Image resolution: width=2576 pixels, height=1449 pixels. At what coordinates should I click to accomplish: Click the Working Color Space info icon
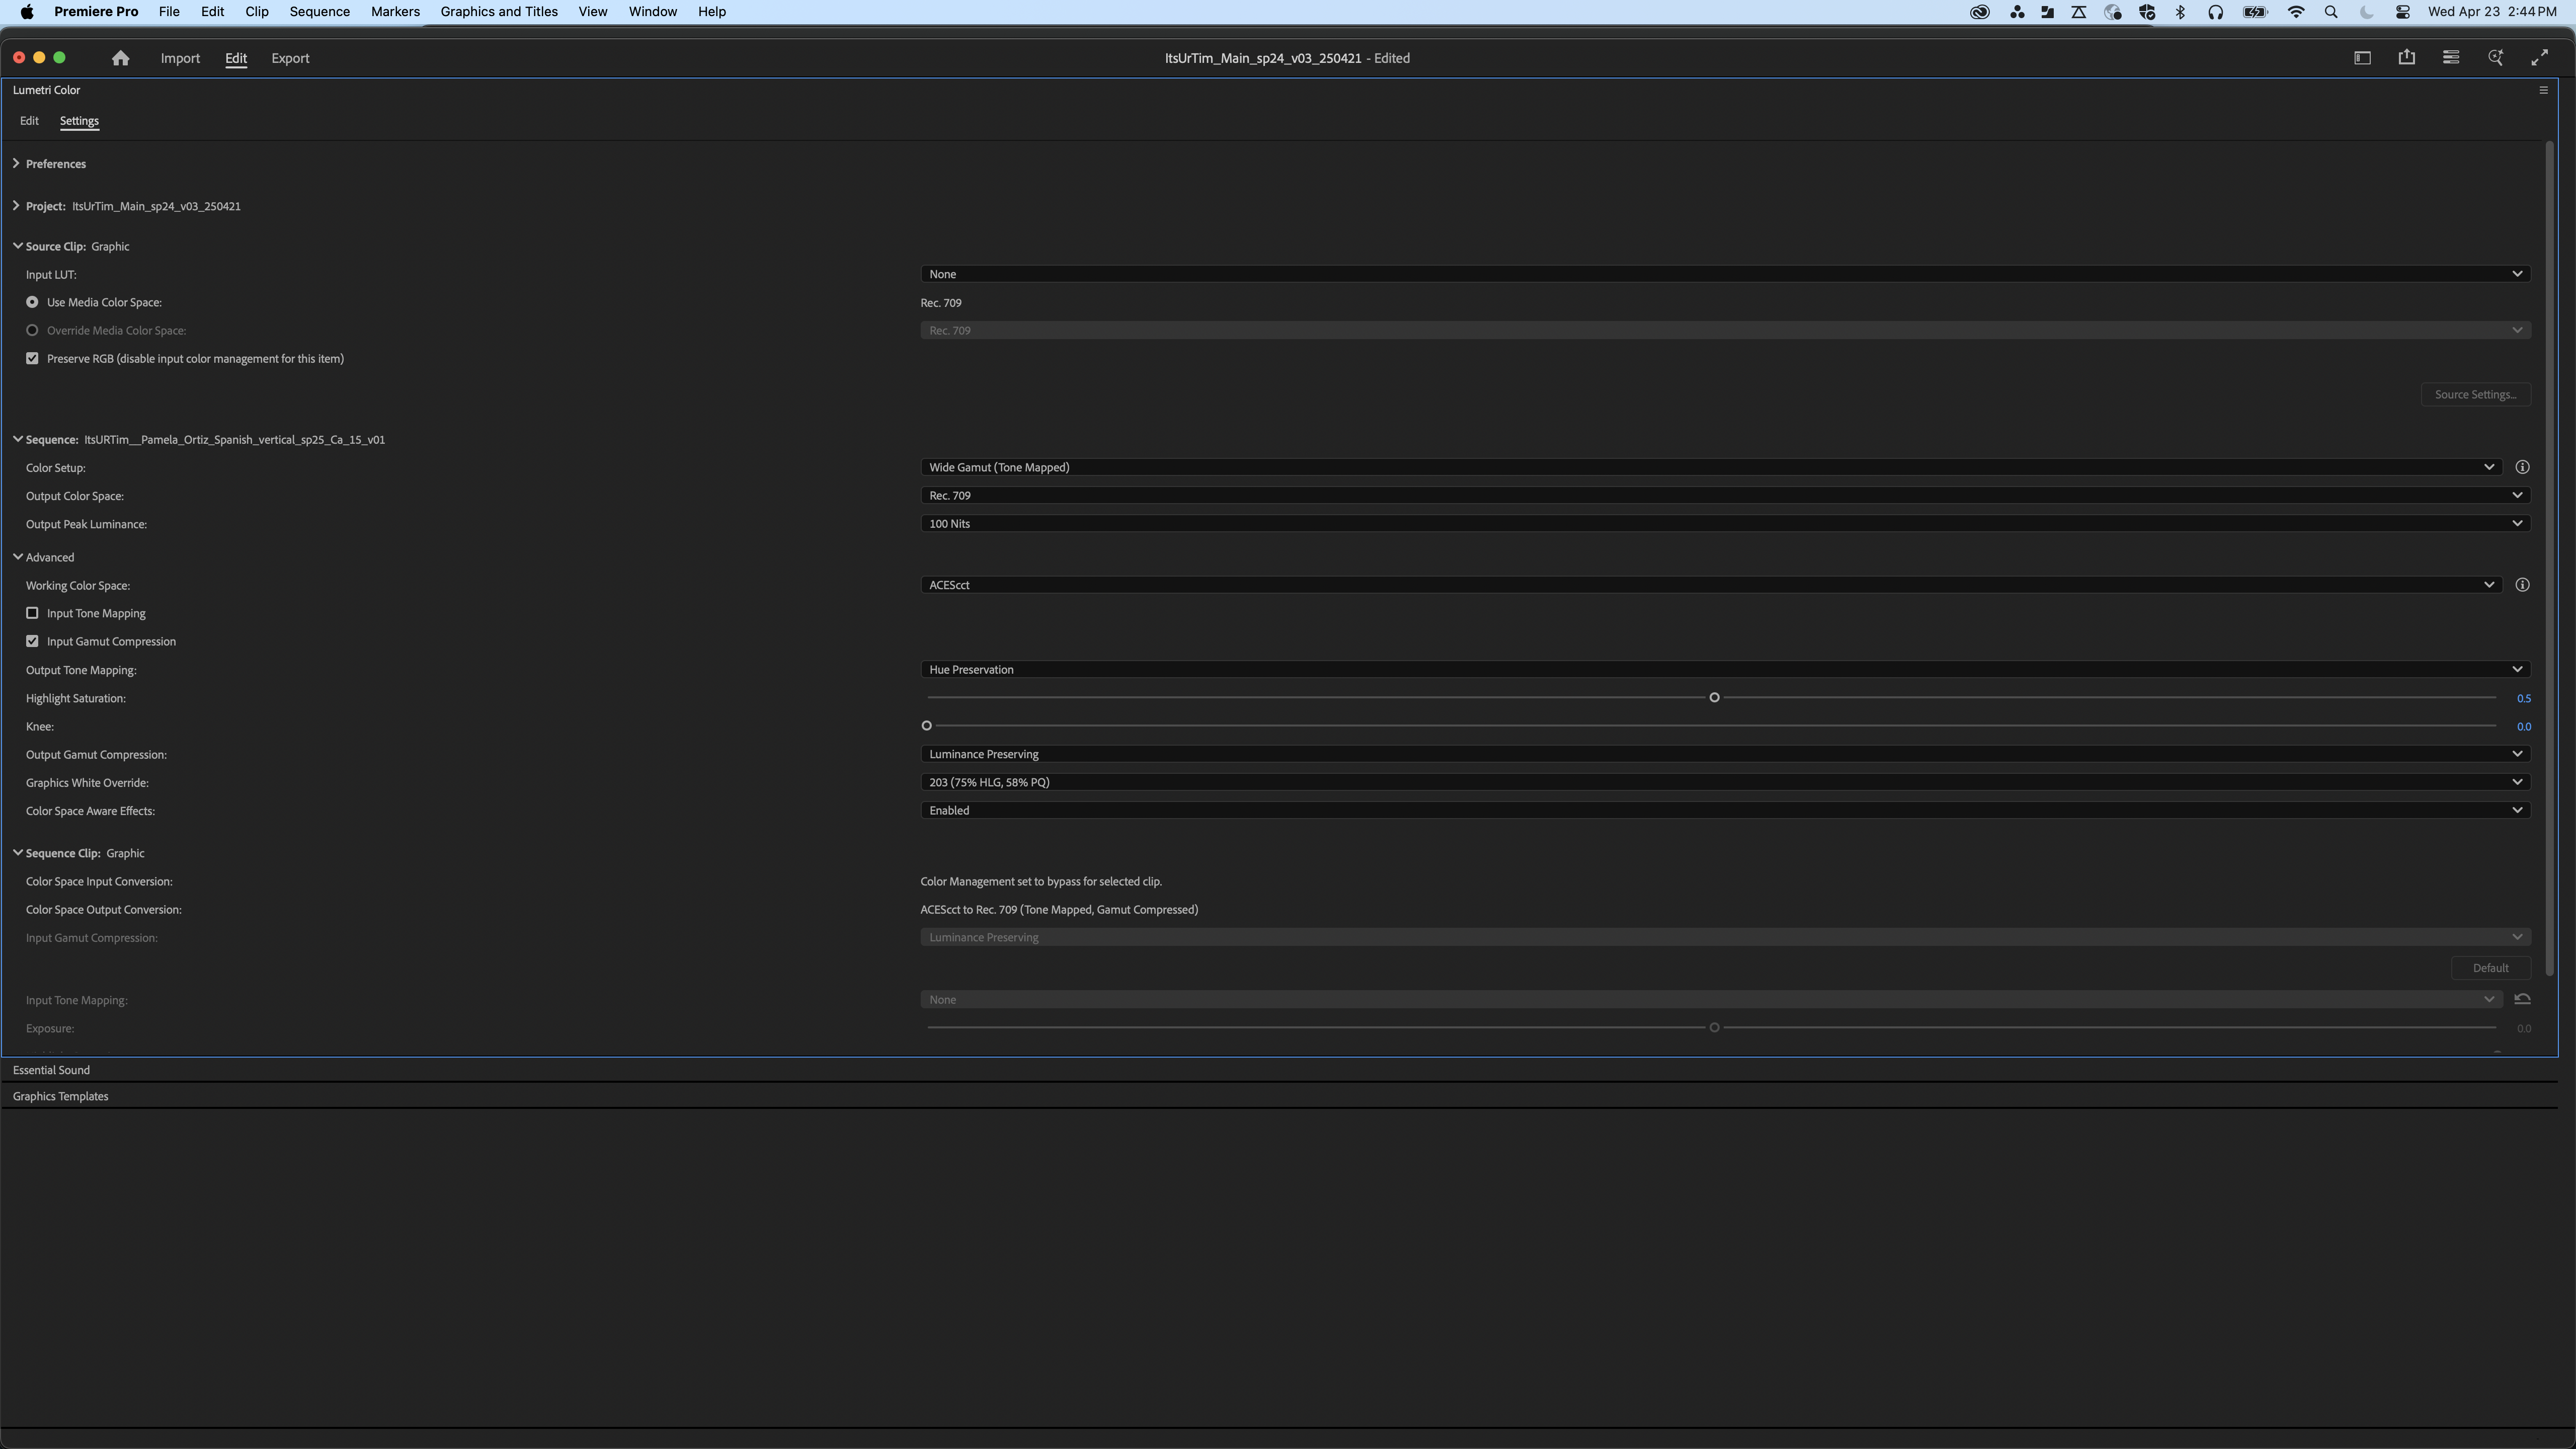click(x=2522, y=585)
